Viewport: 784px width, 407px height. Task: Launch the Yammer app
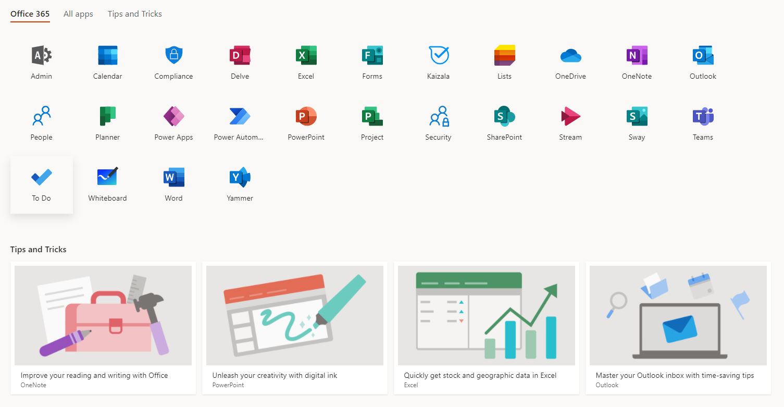tap(240, 177)
